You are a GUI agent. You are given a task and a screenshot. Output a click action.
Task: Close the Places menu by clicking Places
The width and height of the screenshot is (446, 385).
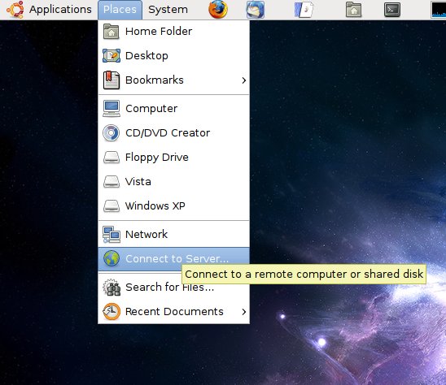pyautogui.click(x=120, y=10)
